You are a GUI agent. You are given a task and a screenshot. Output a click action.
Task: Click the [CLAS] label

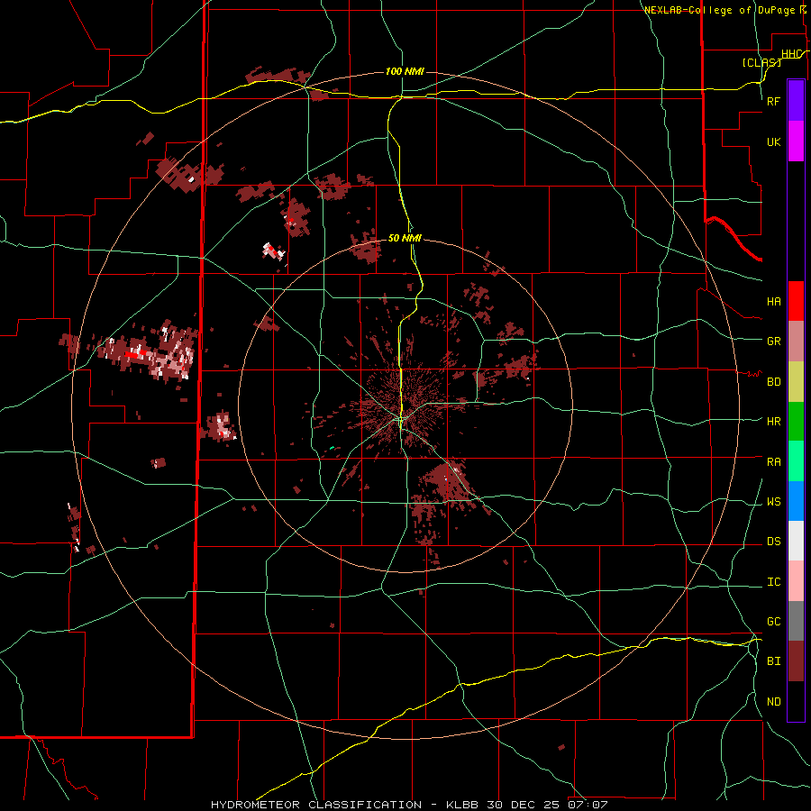pyautogui.click(x=761, y=62)
